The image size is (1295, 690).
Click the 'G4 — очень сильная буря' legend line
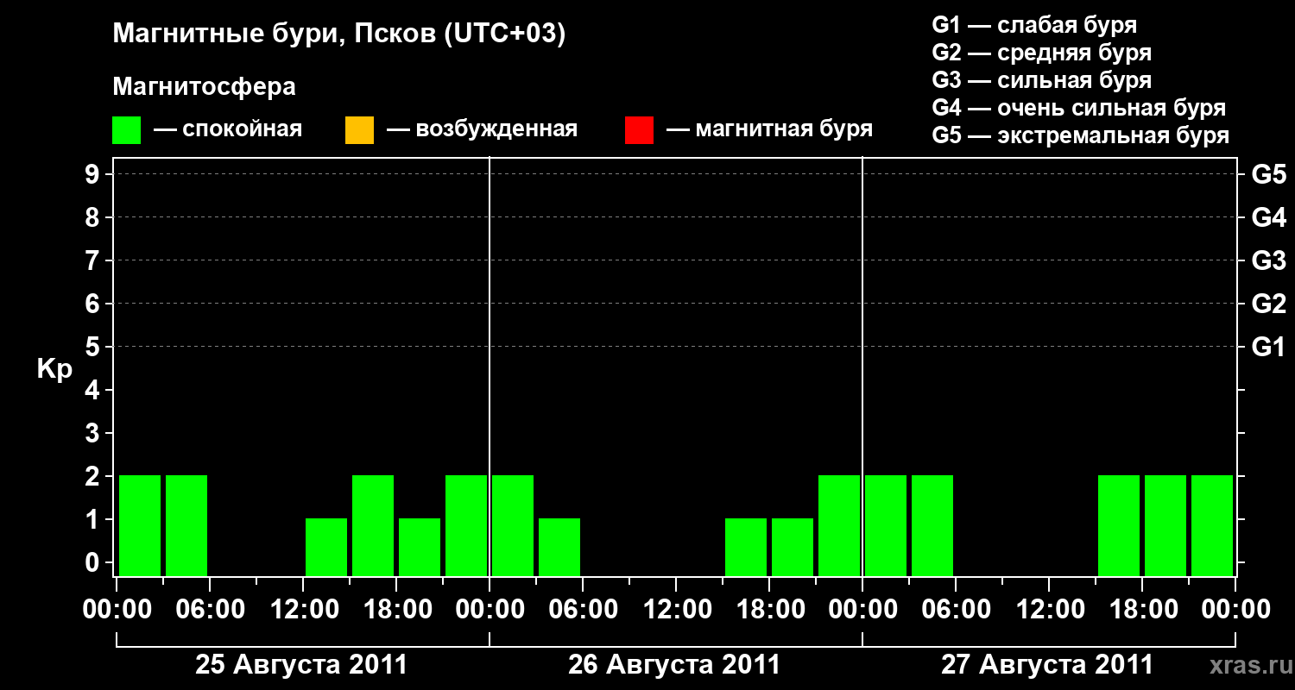[x=1079, y=108]
